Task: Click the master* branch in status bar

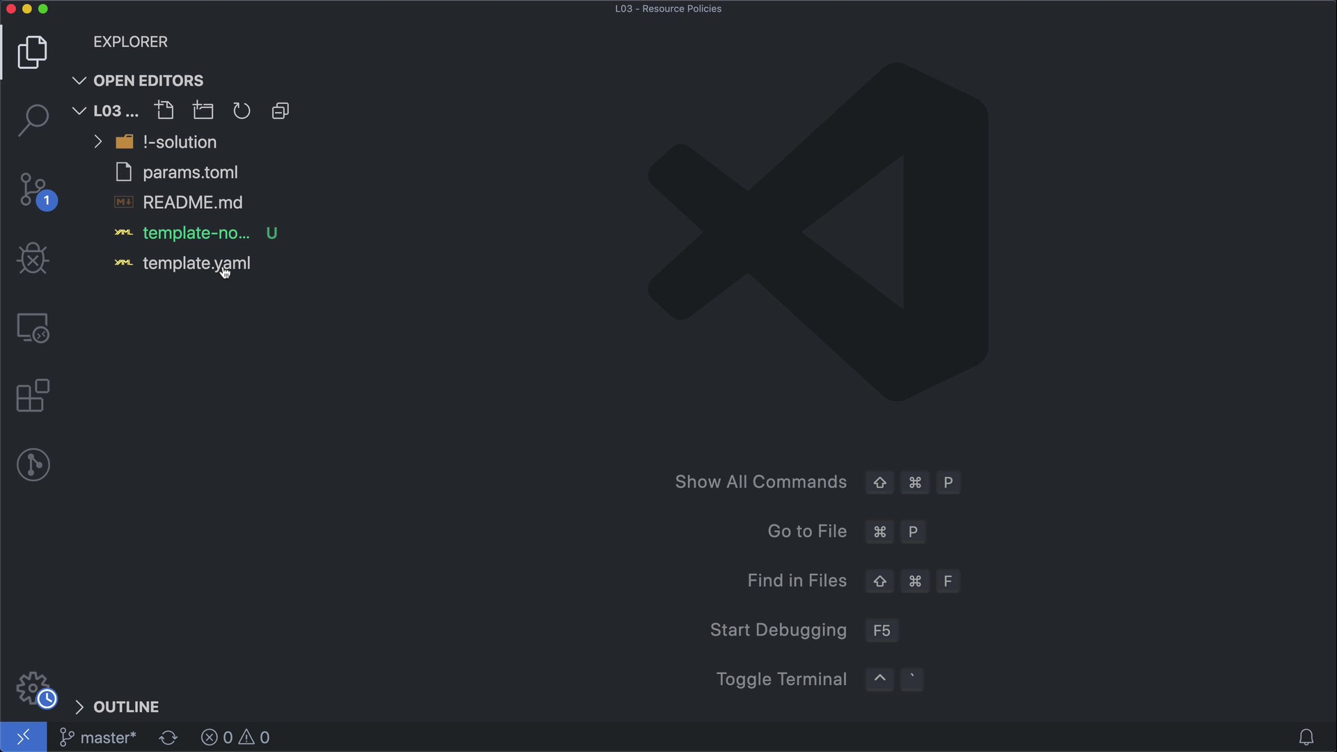Action: tap(99, 737)
